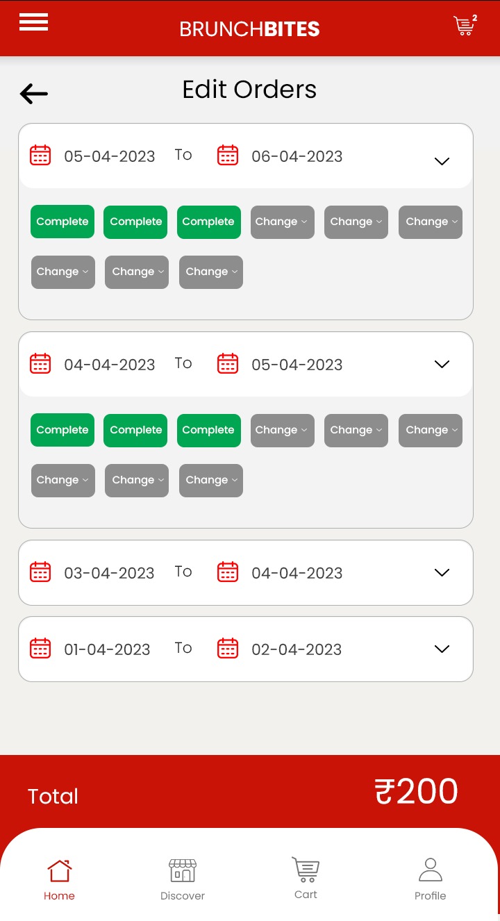
Task: Open the Cart tab in bottom navigation
Action: tap(306, 879)
